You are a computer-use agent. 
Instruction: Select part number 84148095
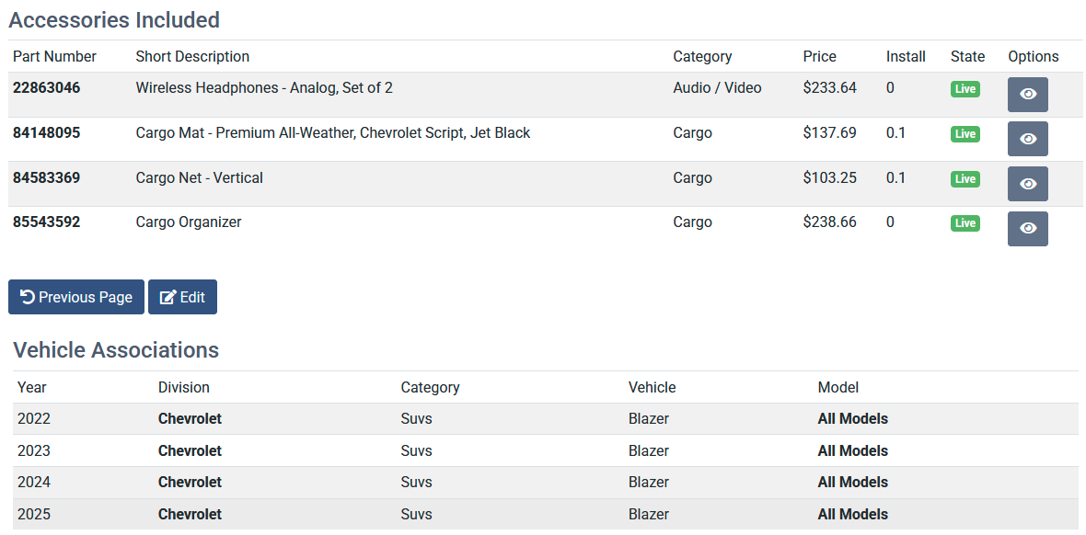[x=46, y=133]
